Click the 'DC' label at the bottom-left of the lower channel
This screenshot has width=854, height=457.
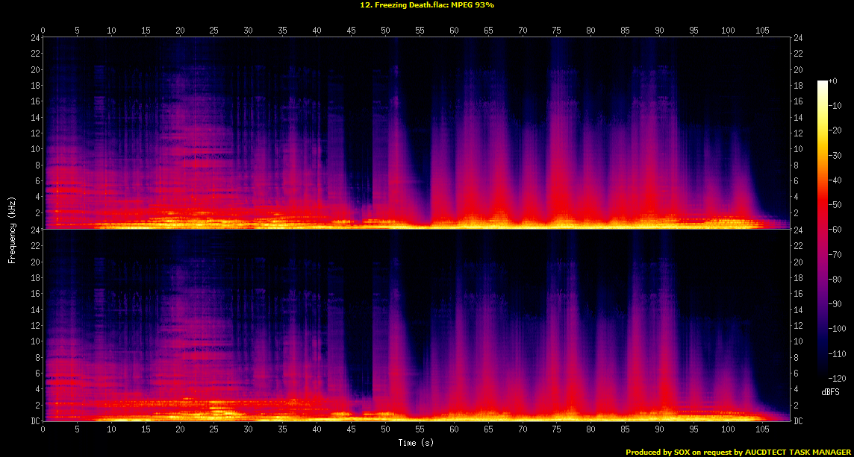(x=35, y=421)
